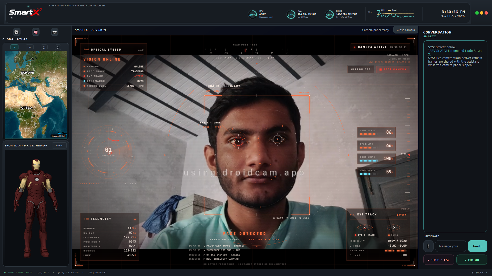Click the RAM 67% gauge
Viewport: 492px width, 276px height.
(291, 15)
